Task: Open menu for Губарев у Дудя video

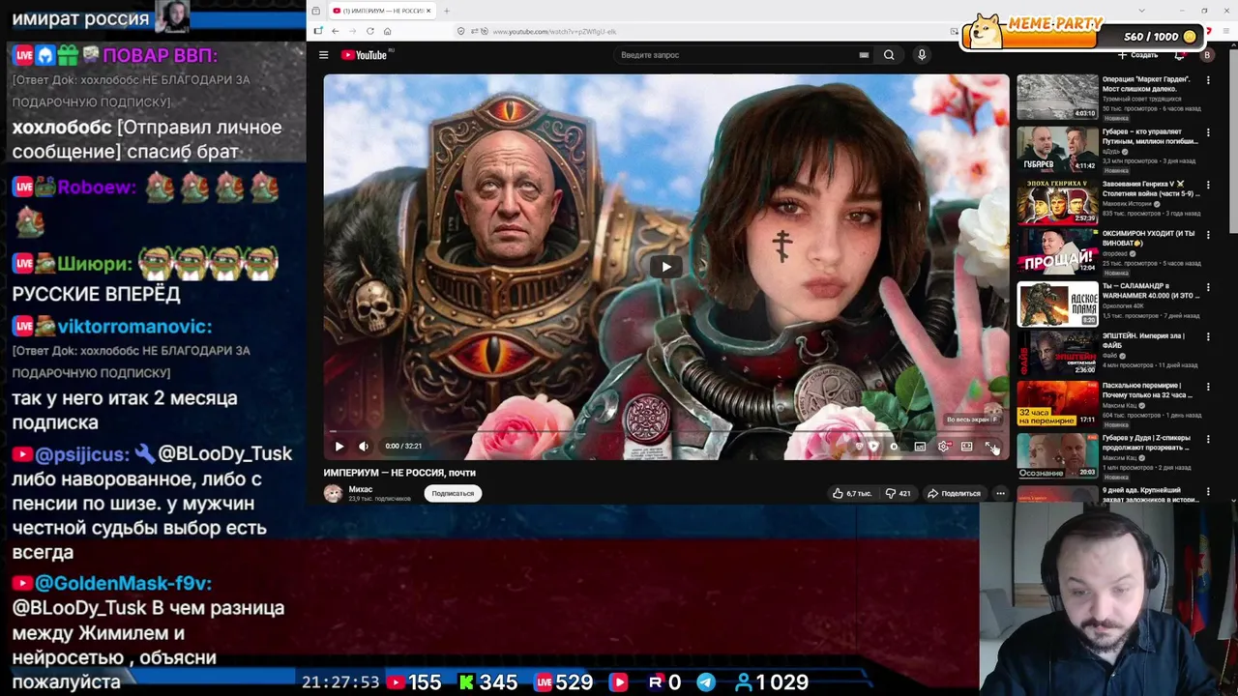Action: (x=1208, y=440)
